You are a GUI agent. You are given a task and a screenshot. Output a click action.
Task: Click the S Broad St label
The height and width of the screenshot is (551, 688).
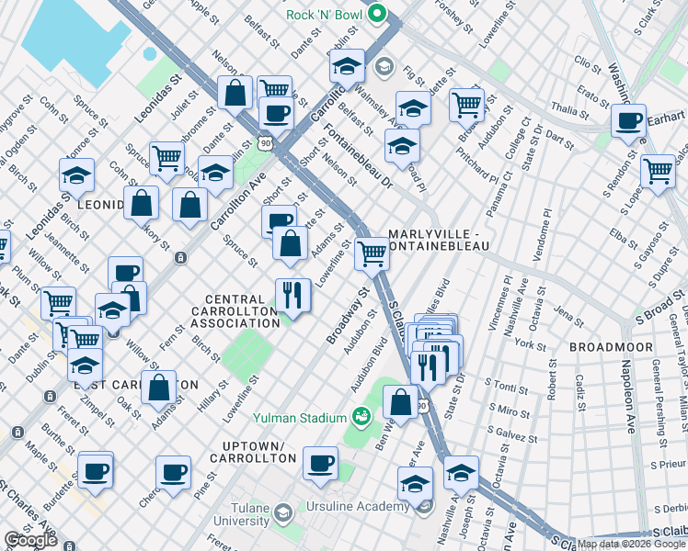[661, 307]
